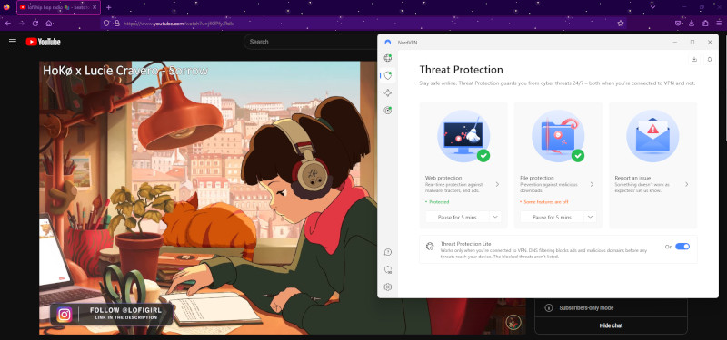Click the Web protection monitor illustration

pyautogui.click(x=463, y=137)
